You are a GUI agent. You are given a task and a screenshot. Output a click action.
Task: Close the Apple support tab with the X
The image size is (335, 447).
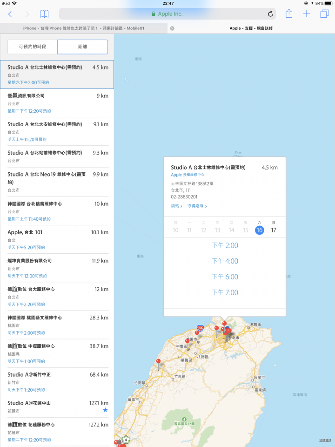tap(172, 28)
